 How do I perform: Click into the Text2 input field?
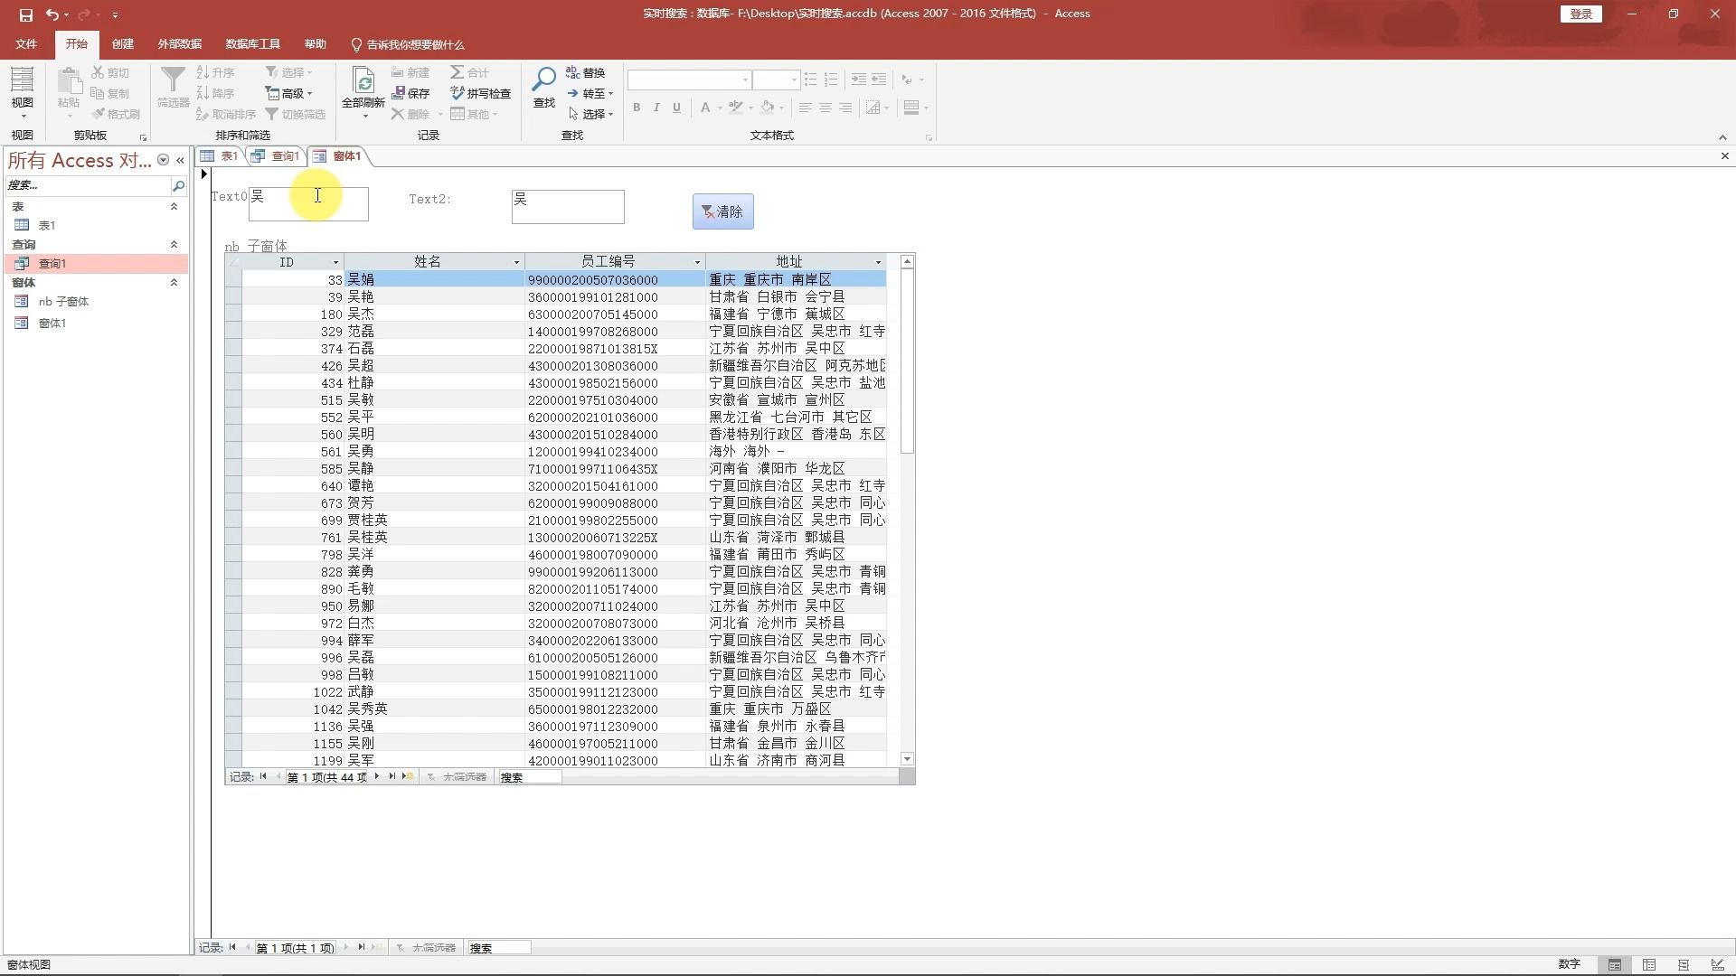(x=568, y=207)
